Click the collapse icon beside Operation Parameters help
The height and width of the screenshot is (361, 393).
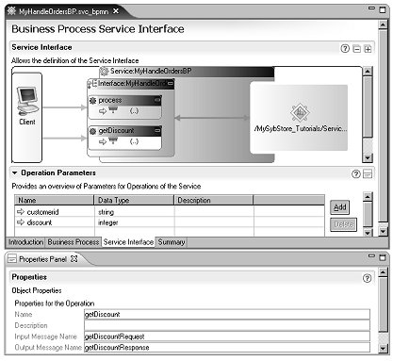368,174
